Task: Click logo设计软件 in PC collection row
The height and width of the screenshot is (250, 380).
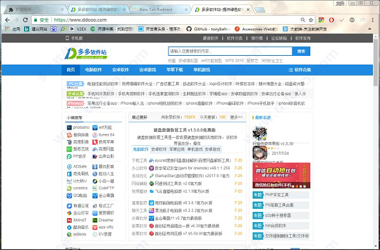Action: (x=221, y=84)
